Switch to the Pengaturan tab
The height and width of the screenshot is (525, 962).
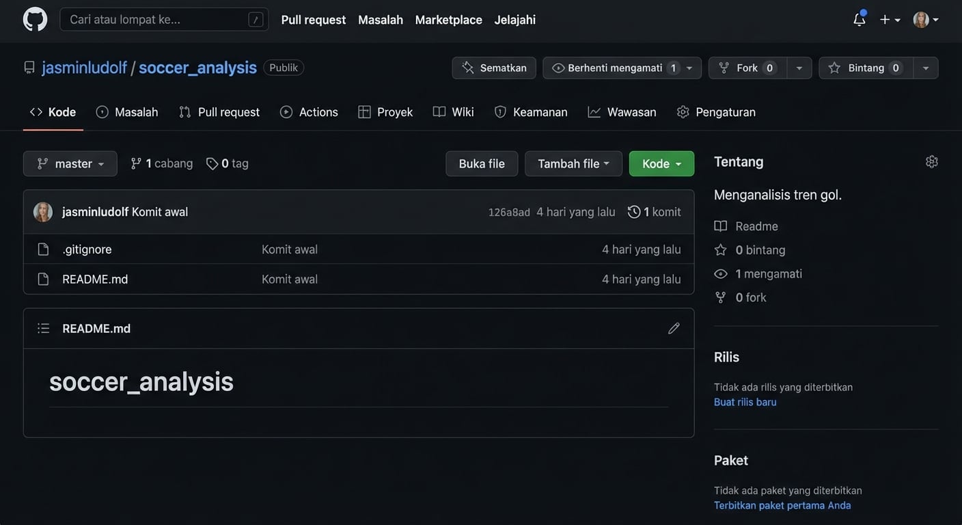coord(716,112)
